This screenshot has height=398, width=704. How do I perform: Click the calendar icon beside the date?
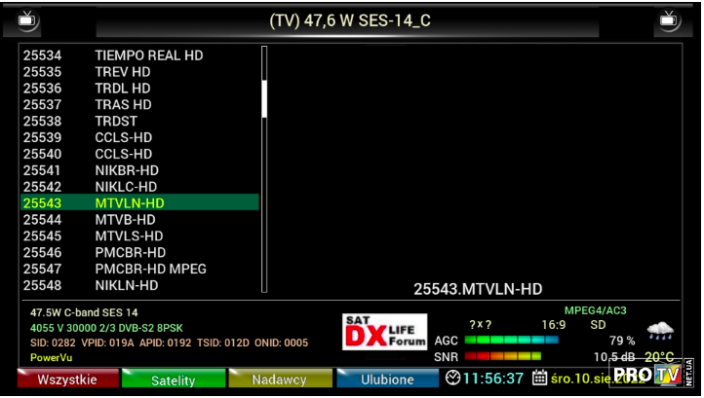(x=539, y=378)
